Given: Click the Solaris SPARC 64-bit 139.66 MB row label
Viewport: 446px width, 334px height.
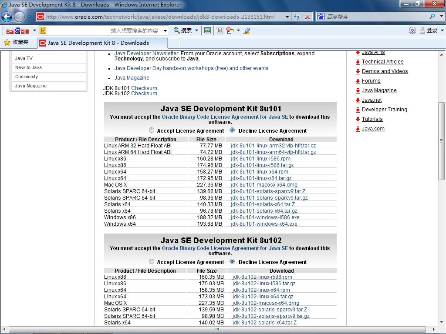Looking at the screenshot, I should click(x=130, y=191).
